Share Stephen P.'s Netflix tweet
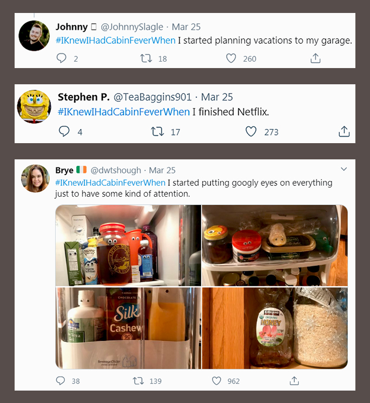This screenshot has width=370, height=403. point(344,131)
